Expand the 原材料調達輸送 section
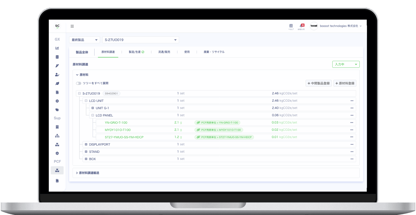Image resolution: width=416 pixels, height=215 pixels. tap(88, 173)
